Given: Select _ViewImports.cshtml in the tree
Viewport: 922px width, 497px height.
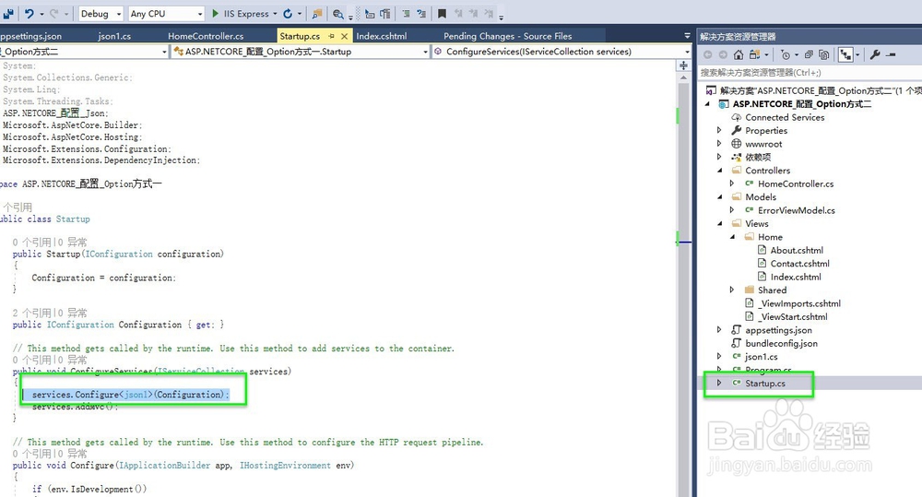Looking at the screenshot, I should [x=799, y=303].
